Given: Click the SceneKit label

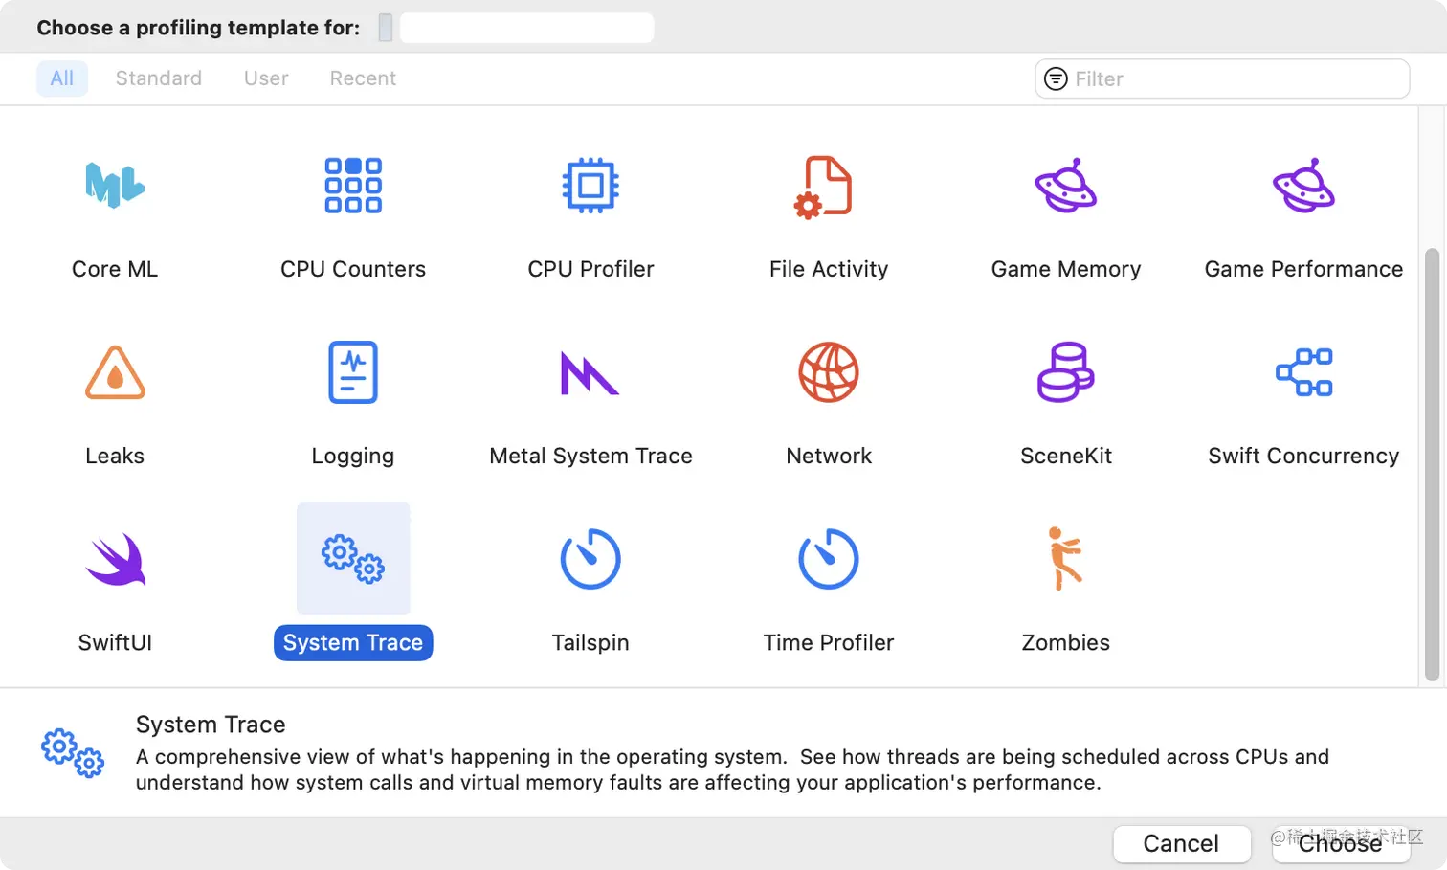Looking at the screenshot, I should [x=1066, y=456].
